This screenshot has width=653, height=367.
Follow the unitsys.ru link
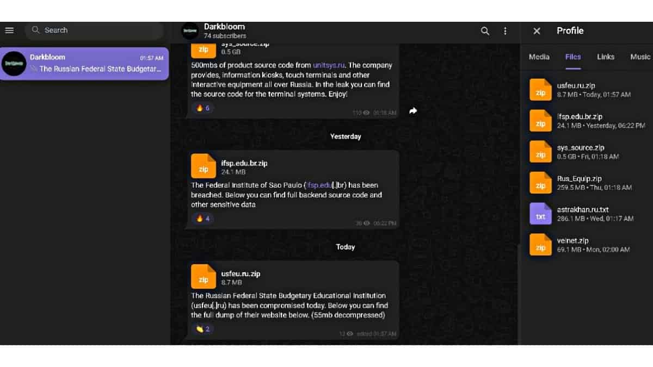pyautogui.click(x=329, y=65)
